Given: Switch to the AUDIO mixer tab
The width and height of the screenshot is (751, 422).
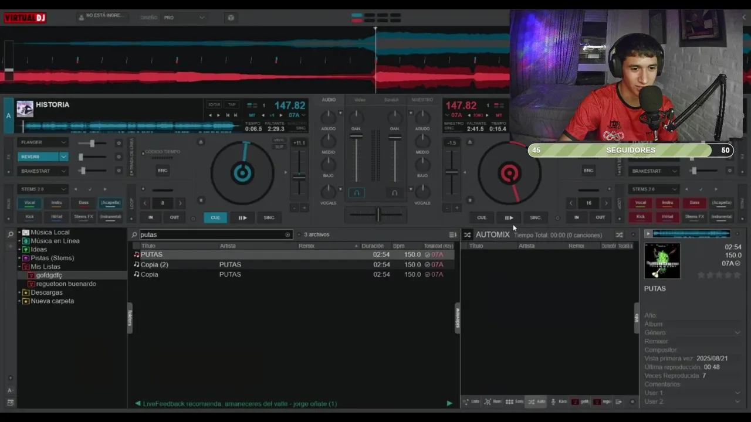Looking at the screenshot, I should click(329, 100).
